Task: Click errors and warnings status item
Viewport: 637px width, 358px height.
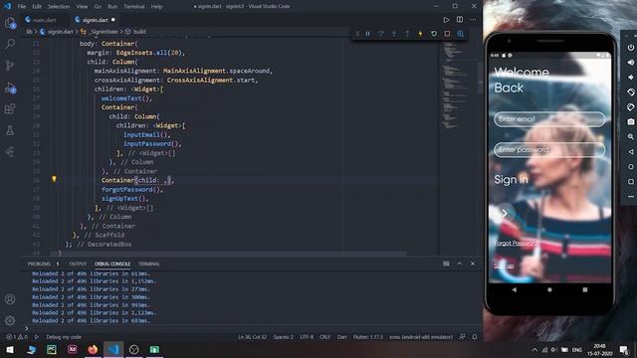Action: click(17, 337)
